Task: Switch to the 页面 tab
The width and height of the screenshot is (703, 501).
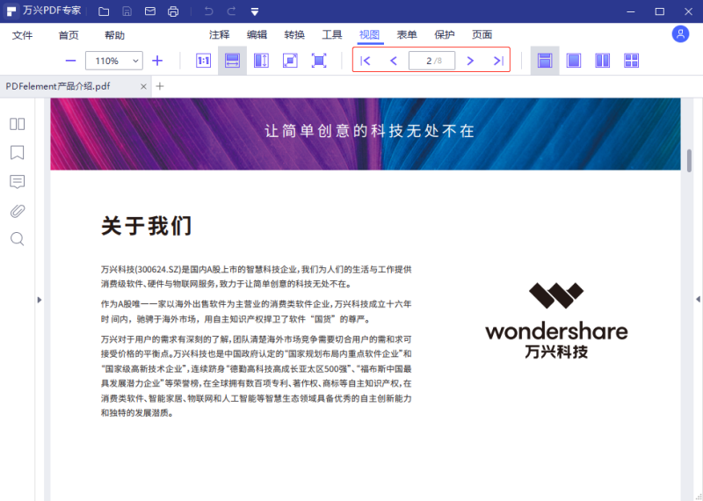Action: [x=482, y=34]
